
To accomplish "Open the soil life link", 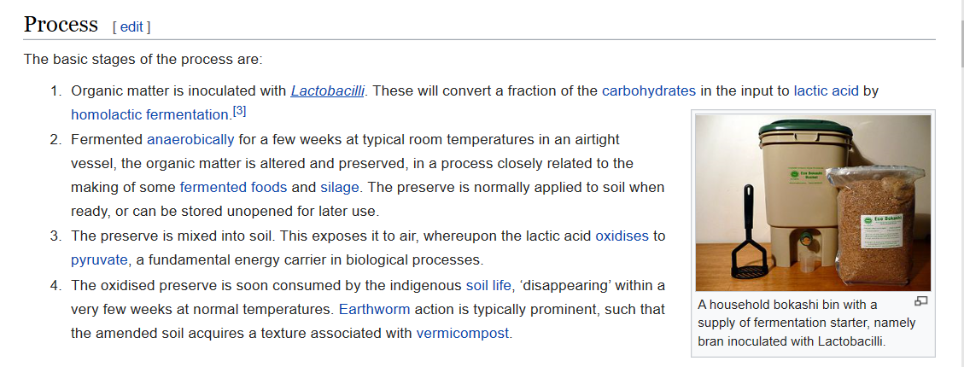I will click(488, 285).
